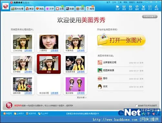Viewport: 162px width, 123px height.
Task: Click 提意见 in the title menu
Action: tap(132, 2)
